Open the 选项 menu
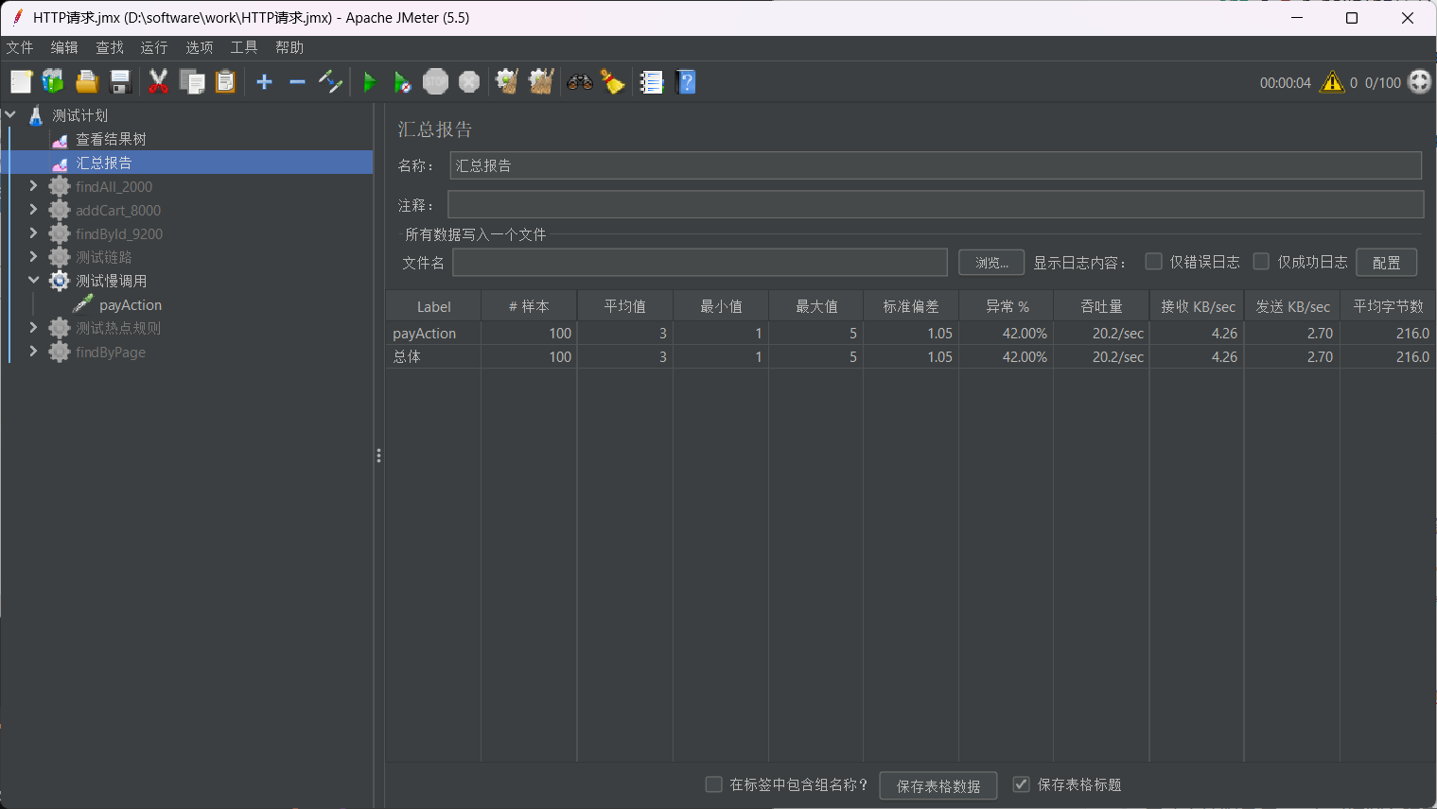 tap(199, 47)
